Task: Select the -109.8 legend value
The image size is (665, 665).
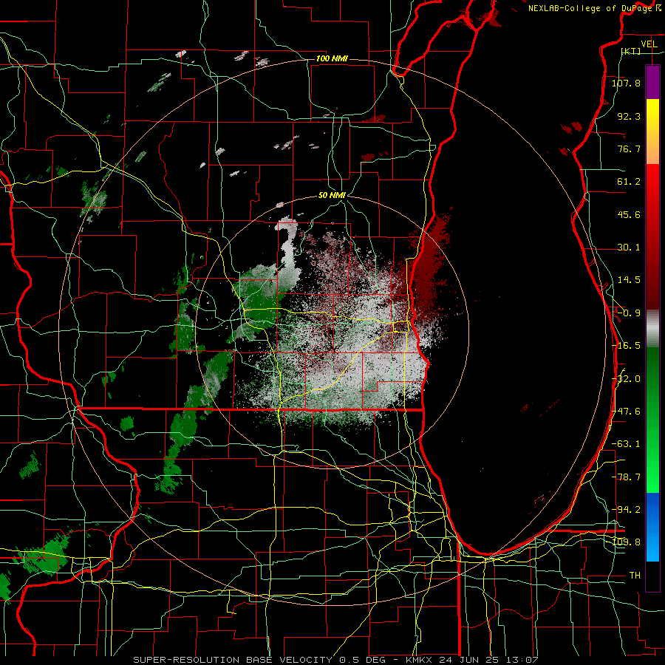Action: (x=626, y=542)
